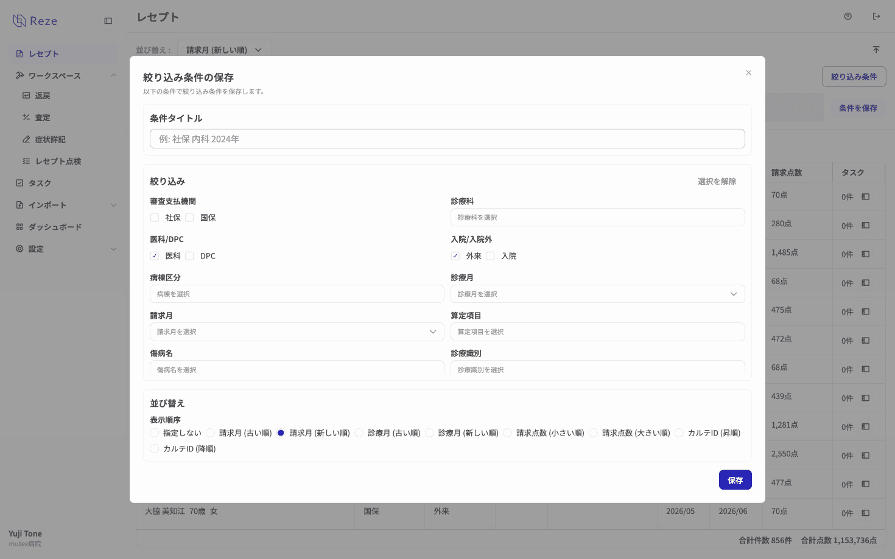Click the 保存 button
The image size is (895, 559).
pos(735,480)
